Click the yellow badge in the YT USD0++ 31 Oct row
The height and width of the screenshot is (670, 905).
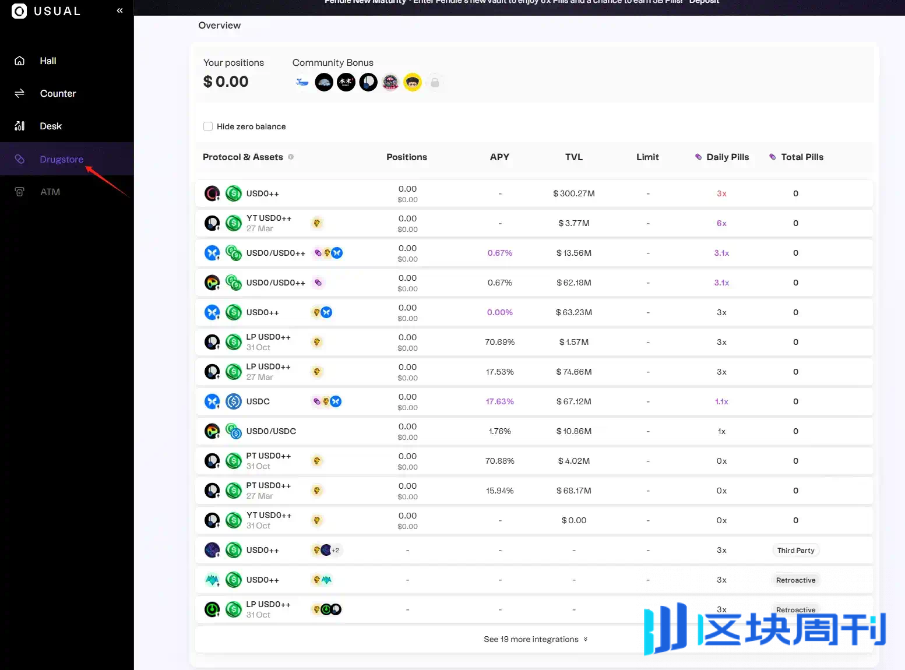(x=317, y=520)
